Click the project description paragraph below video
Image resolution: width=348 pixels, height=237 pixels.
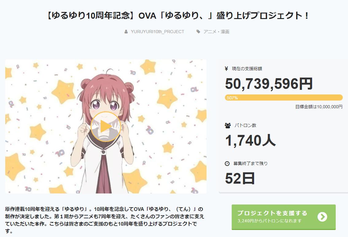105,220
